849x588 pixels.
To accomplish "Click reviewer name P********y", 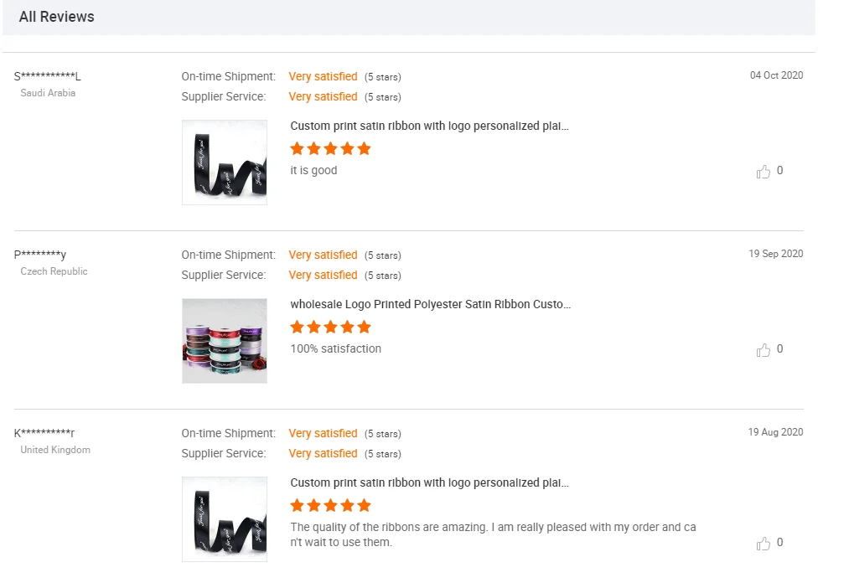I will 40,255.
